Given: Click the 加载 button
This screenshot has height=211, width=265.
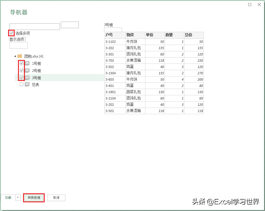Looking at the screenshot, I should pos(8,198).
